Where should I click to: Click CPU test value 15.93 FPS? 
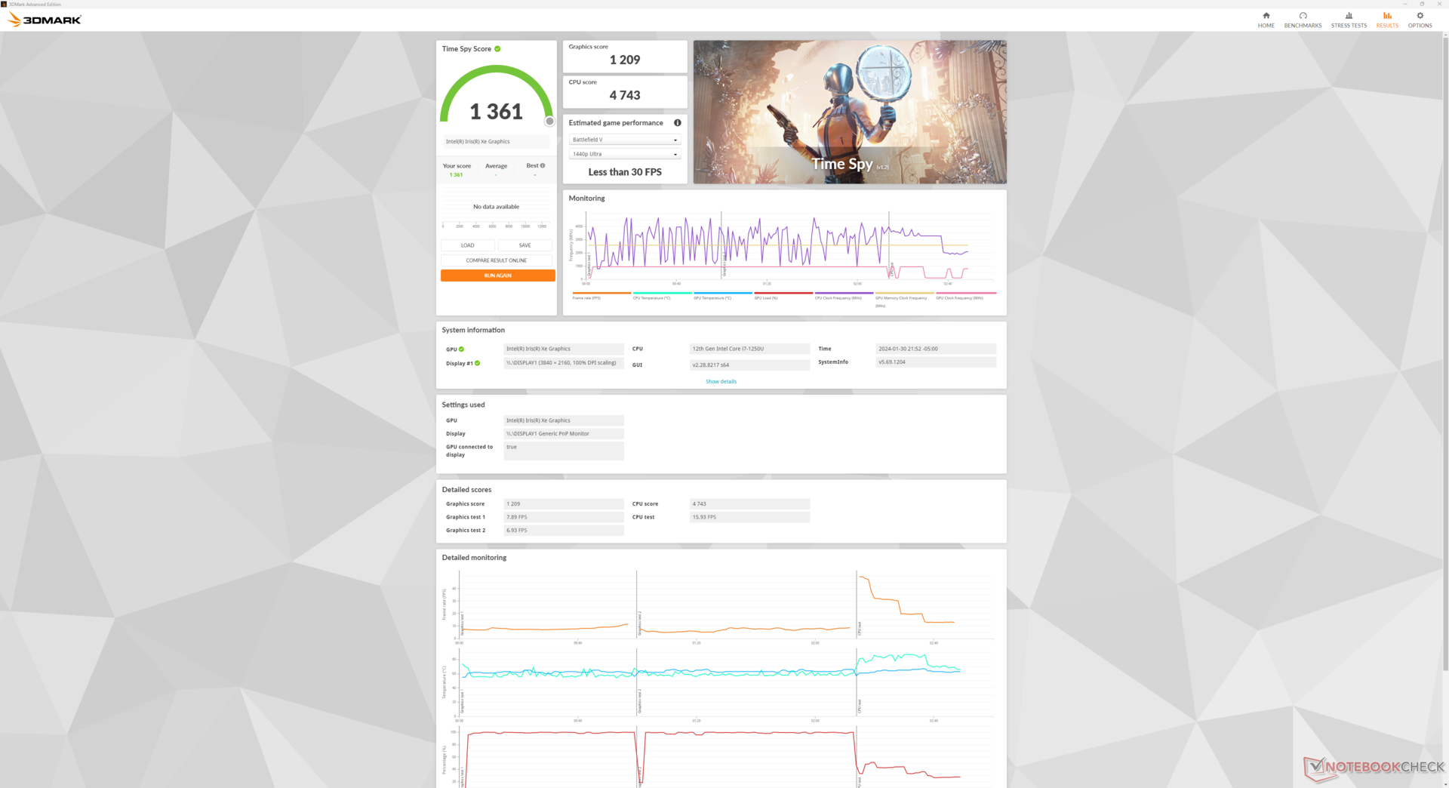[x=750, y=518]
